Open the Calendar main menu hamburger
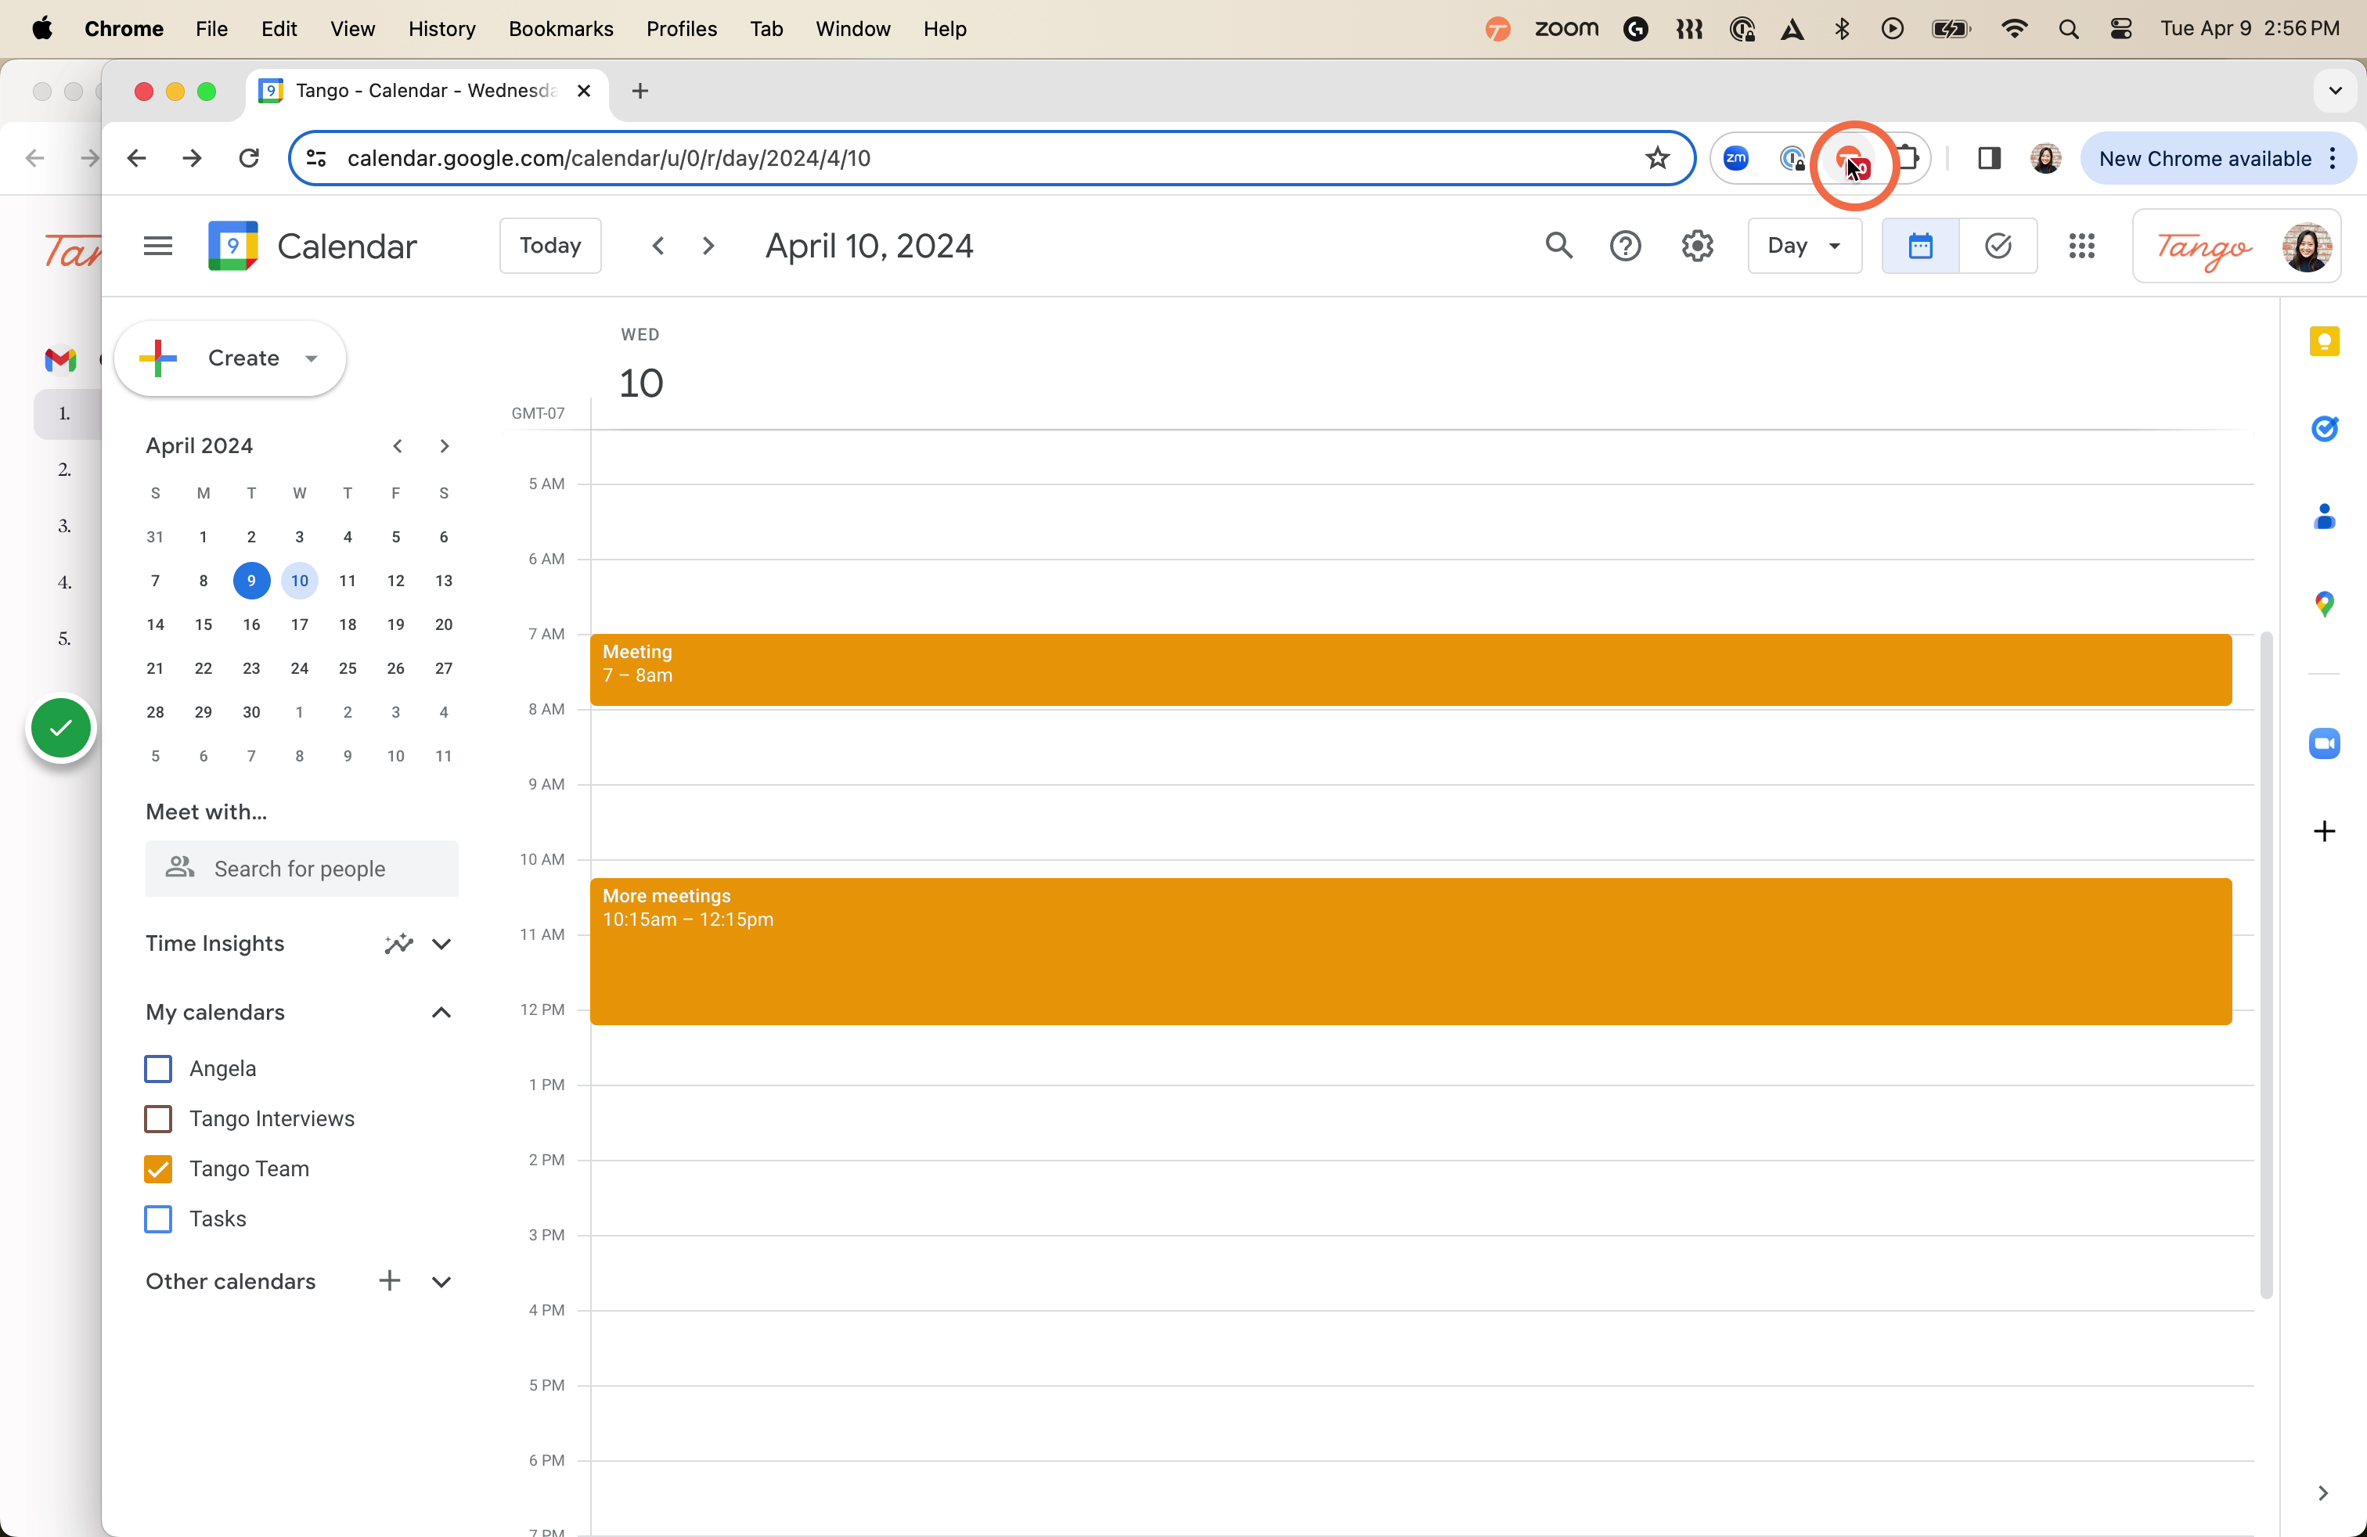Viewport: 2367px width, 1537px height. (x=158, y=246)
